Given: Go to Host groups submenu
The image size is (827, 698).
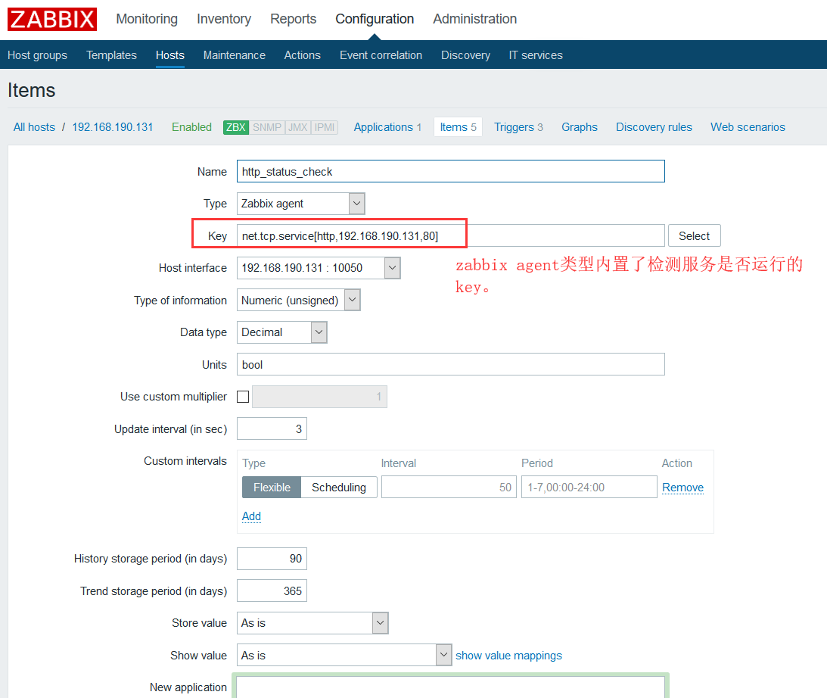Looking at the screenshot, I should (x=37, y=55).
